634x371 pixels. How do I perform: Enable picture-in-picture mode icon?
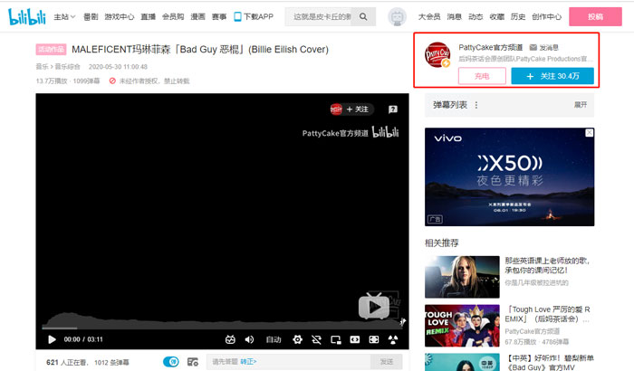(335, 339)
